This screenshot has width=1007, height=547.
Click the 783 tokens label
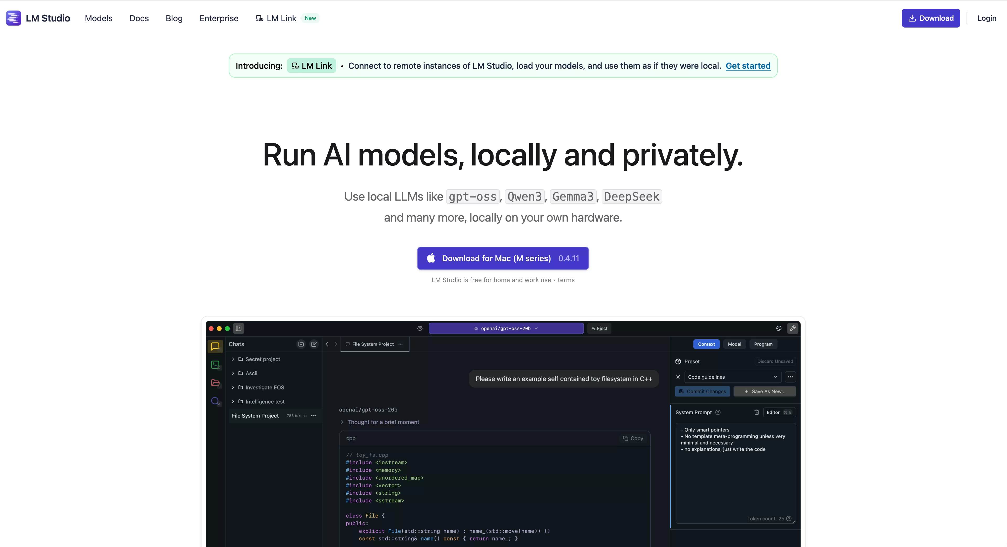[x=296, y=416]
